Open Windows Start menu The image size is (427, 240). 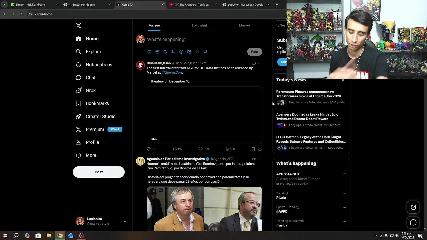(x=5, y=236)
